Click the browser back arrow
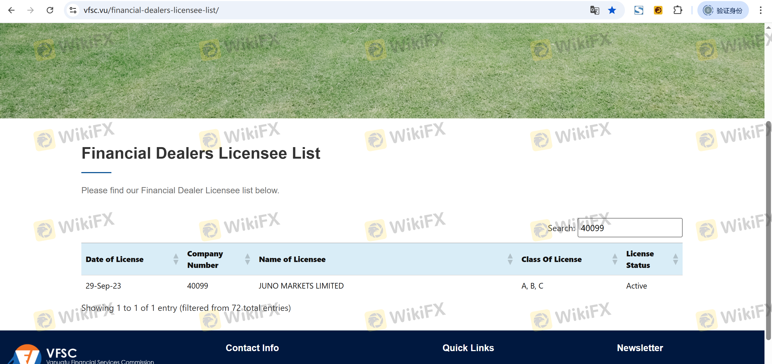The image size is (772, 364). (x=11, y=10)
